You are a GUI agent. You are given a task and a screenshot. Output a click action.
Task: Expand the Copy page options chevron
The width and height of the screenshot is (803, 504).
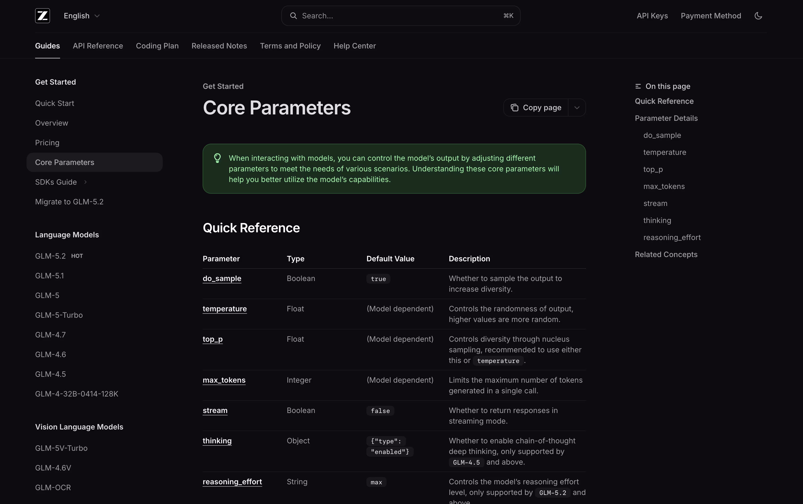577,108
